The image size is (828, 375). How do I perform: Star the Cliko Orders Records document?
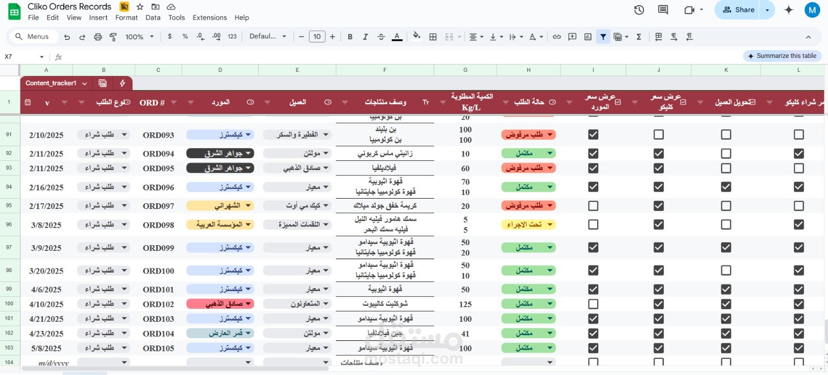[x=140, y=7]
